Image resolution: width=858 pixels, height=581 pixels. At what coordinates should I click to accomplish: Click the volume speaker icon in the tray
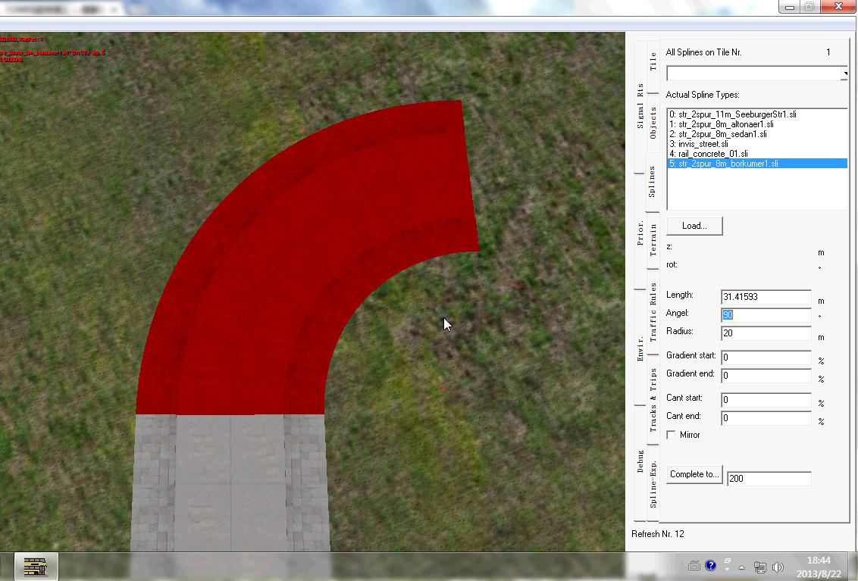(x=778, y=567)
